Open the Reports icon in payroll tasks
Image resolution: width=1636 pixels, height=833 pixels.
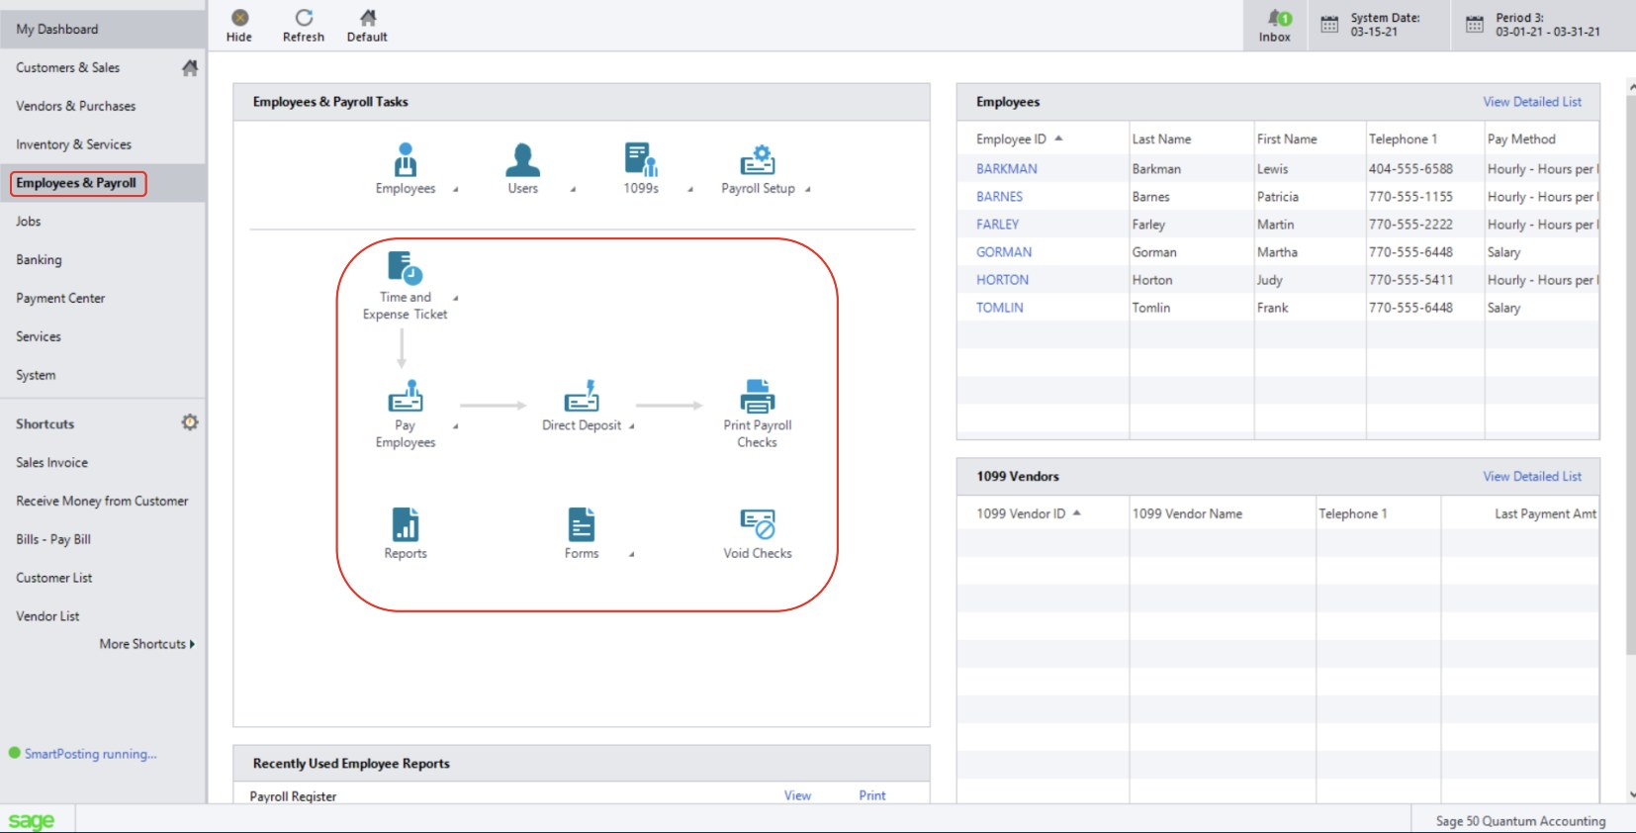(406, 524)
